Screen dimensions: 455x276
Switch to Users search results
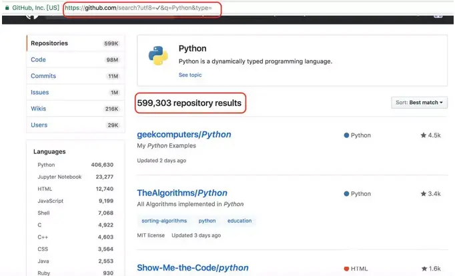(75, 125)
